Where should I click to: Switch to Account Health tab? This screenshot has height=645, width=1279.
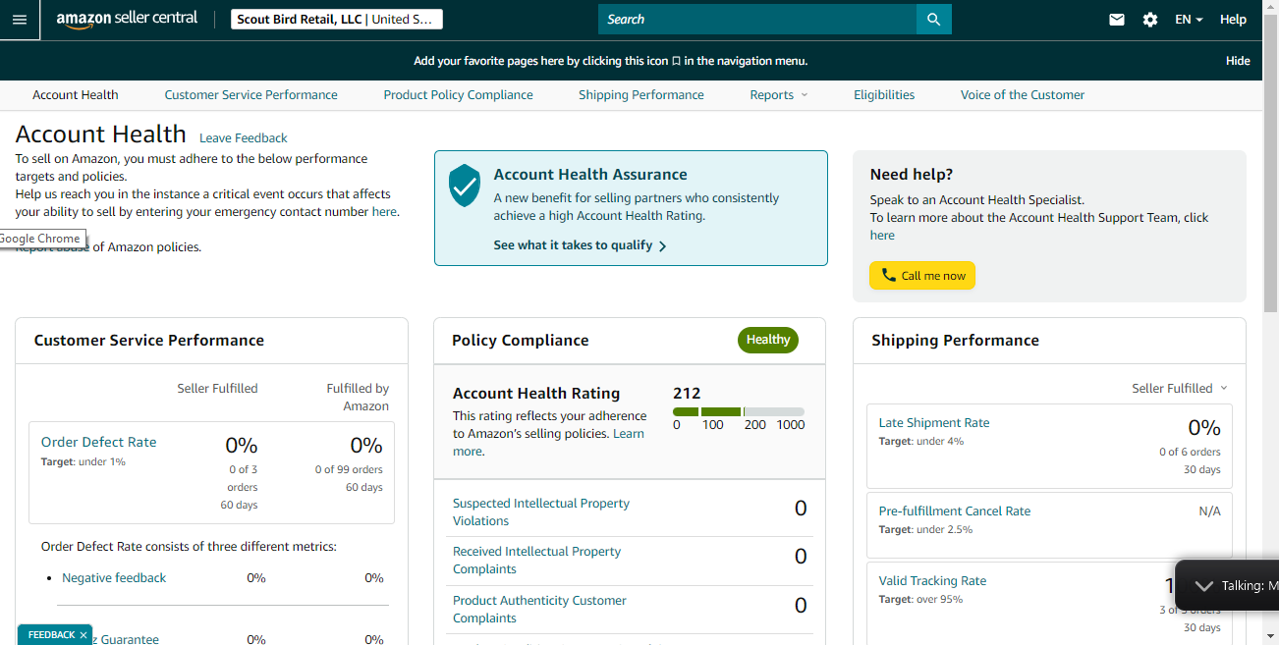pos(76,95)
